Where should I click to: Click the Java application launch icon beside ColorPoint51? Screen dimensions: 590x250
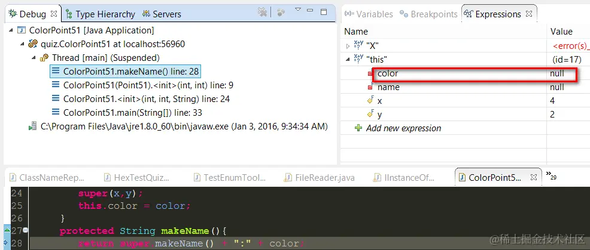22,30
